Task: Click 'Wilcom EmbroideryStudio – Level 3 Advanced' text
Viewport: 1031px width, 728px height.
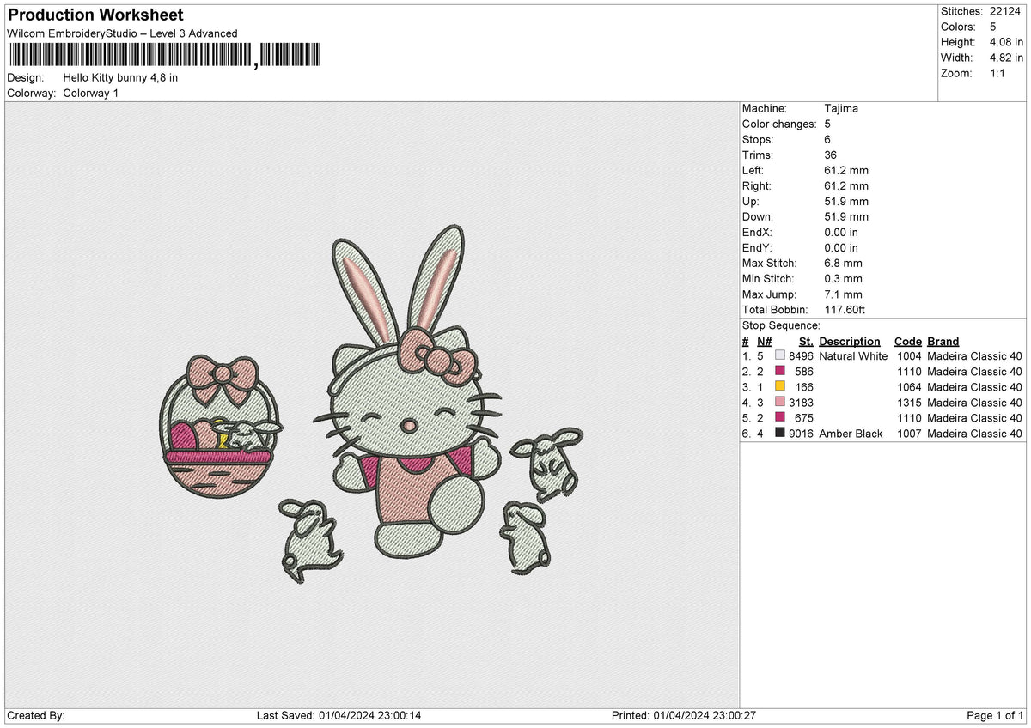Action: tap(122, 33)
